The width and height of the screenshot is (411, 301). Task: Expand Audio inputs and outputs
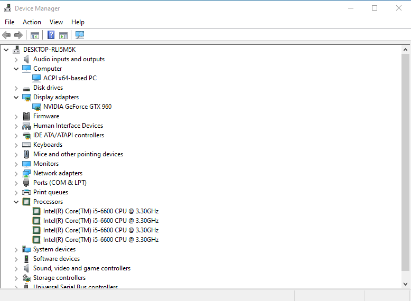coord(16,60)
